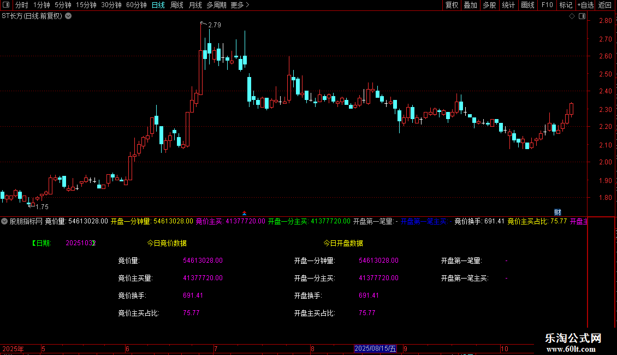The width and height of the screenshot is (617, 355).
Task: Click 返回 to go back
Action: [x=605, y=5]
